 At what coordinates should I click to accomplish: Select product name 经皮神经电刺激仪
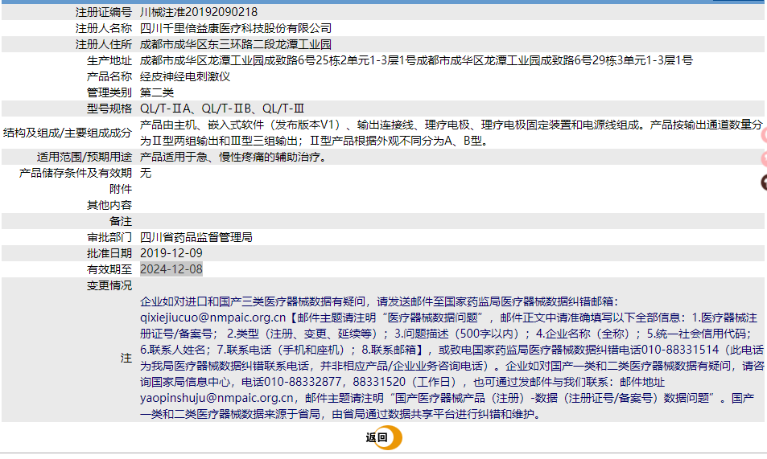coord(185,76)
